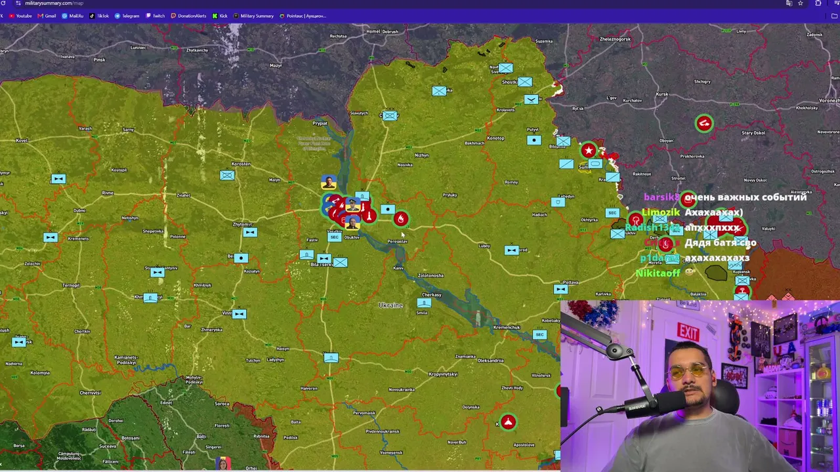Viewport: 840px width, 472px height.
Task: Open the Gmail bookmark
Action: (47, 16)
